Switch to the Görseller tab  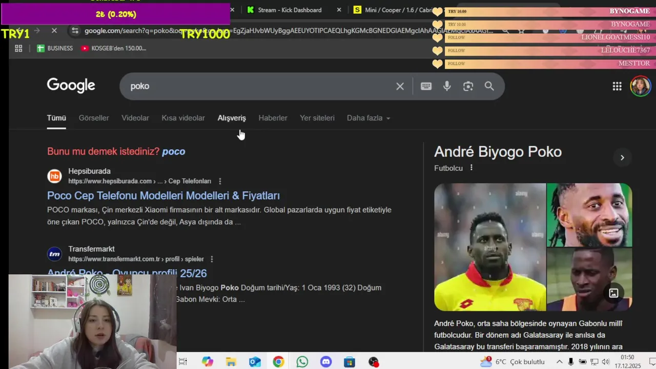pyautogui.click(x=94, y=118)
